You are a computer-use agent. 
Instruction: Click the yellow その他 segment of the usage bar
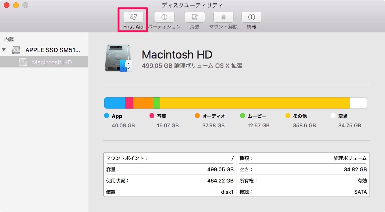[255, 103]
